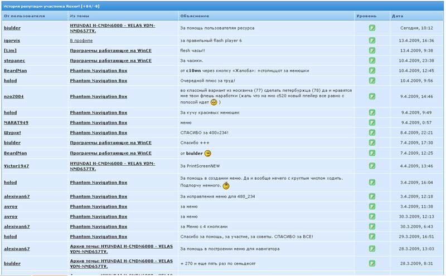Click smiley next to 'от biulder' comment
Image resolution: width=446 pixels, height=276 pixels.
(x=208, y=153)
